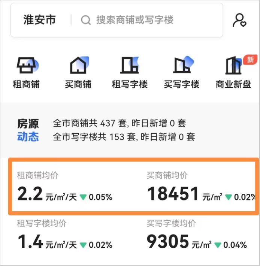Tap the 租写字楼 building icon
This screenshot has height=266, width=260.
point(130,65)
